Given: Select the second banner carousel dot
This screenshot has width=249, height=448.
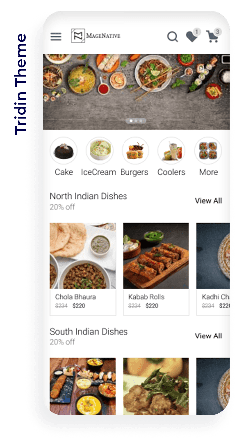Looking at the screenshot, I should click(x=136, y=121).
